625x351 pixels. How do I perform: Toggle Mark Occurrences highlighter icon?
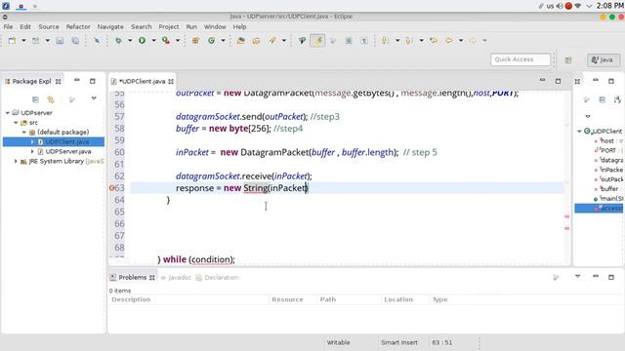coord(317,41)
